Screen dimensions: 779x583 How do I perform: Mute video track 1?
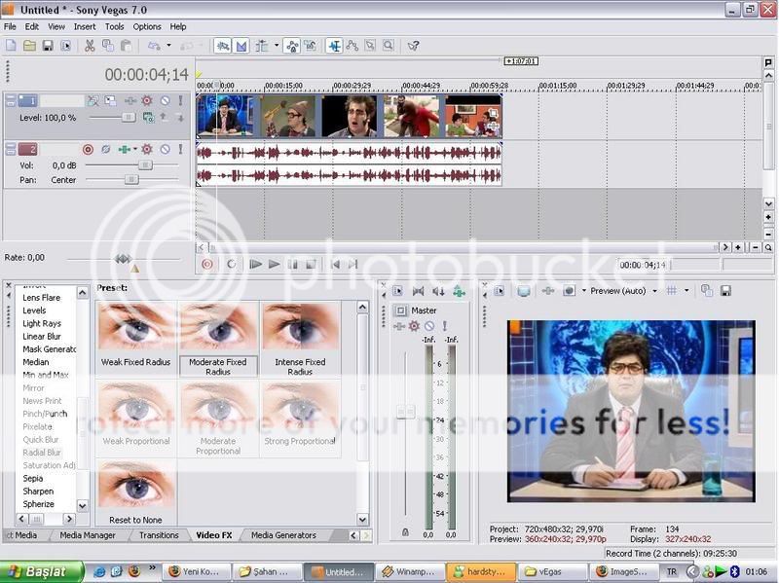tap(165, 101)
